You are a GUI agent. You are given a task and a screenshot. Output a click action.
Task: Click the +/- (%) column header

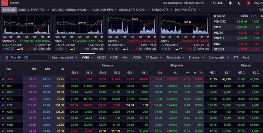click(198, 73)
